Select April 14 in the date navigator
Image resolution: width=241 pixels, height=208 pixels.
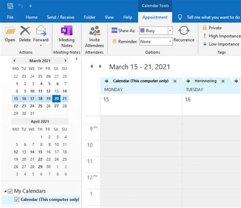[32, 152]
